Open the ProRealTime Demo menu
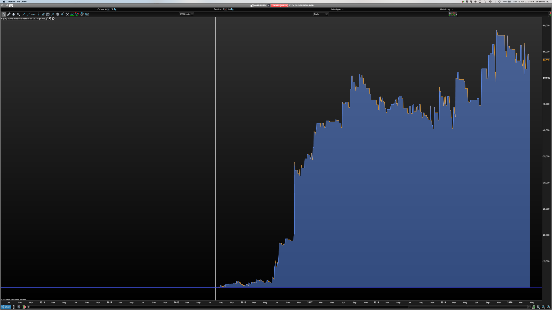Image resolution: width=552 pixels, height=310 pixels. tap(17, 2)
